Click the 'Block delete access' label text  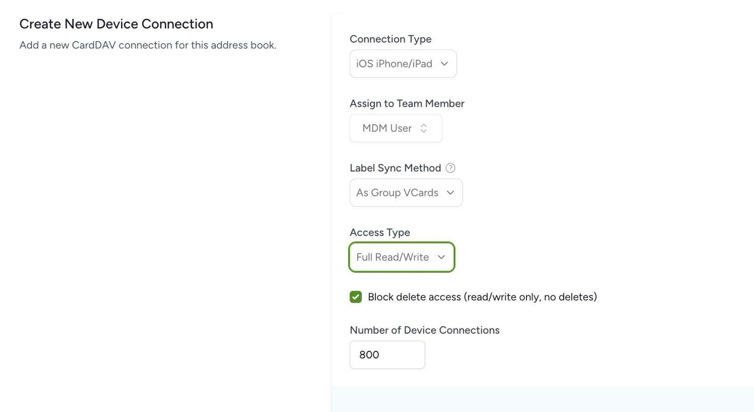point(483,297)
